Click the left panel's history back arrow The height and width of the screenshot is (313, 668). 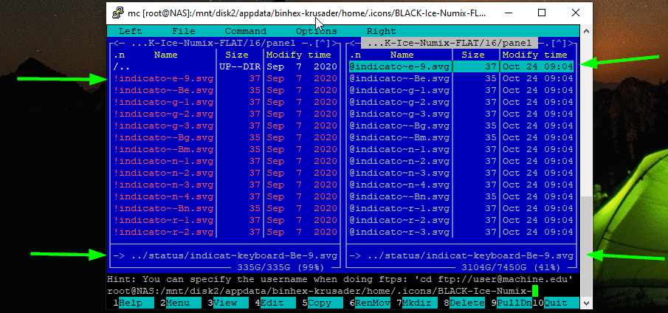click(116, 43)
